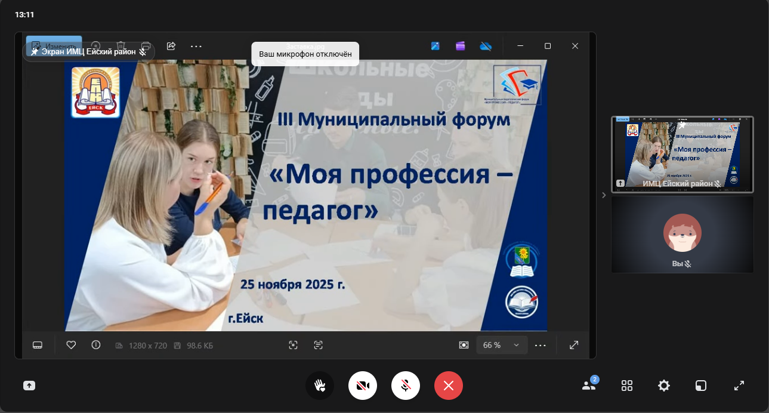Screen dimensions: 769x413
Task: Share the image from photo viewer
Action: click(171, 46)
